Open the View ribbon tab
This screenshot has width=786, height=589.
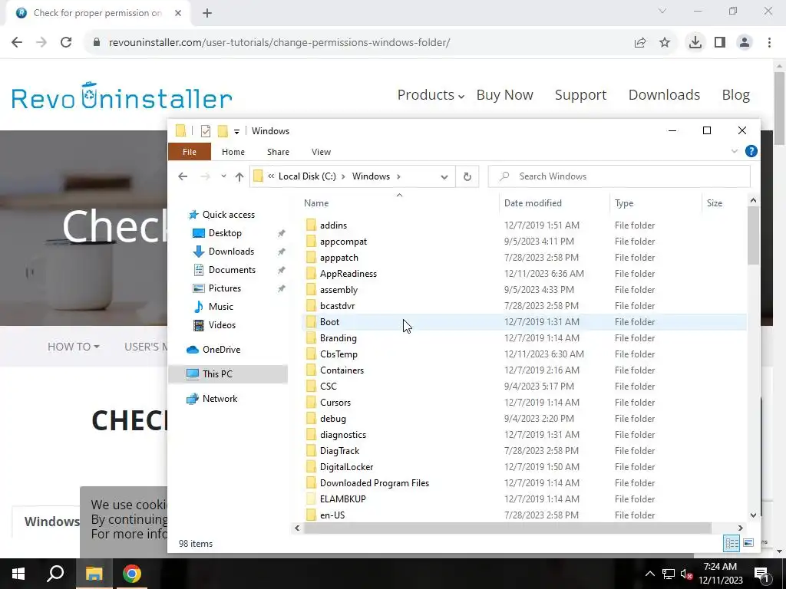(321, 152)
